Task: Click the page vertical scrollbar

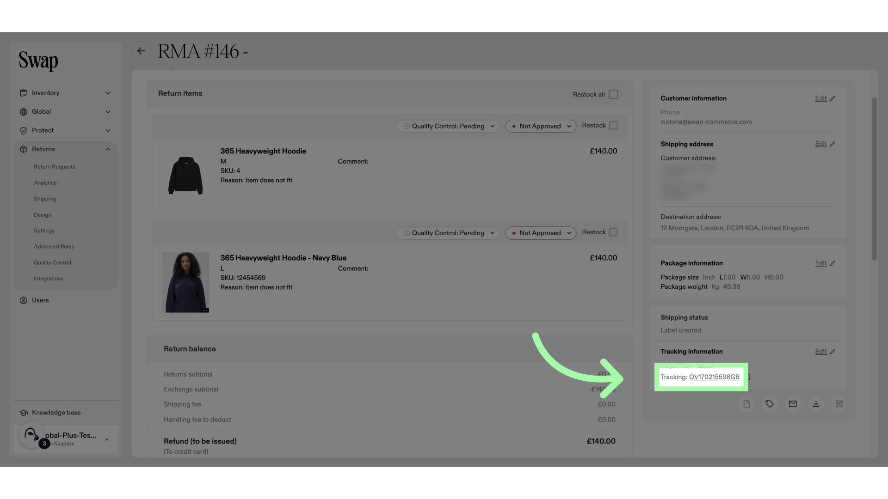Action: (x=874, y=179)
